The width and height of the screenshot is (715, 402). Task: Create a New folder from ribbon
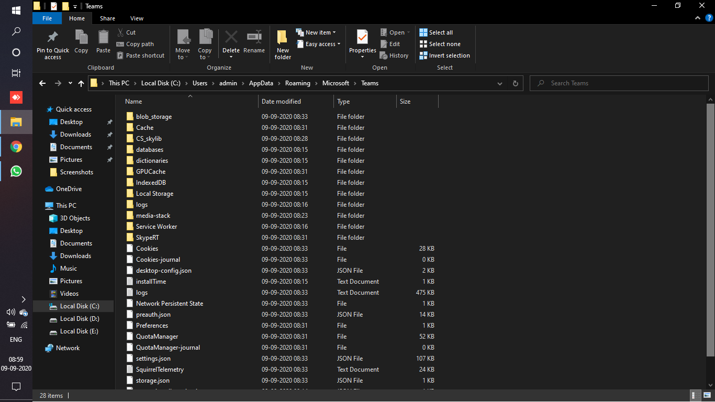[283, 44]
